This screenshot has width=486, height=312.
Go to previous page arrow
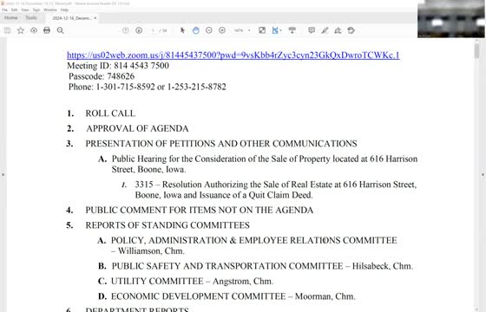click(126, 30)
